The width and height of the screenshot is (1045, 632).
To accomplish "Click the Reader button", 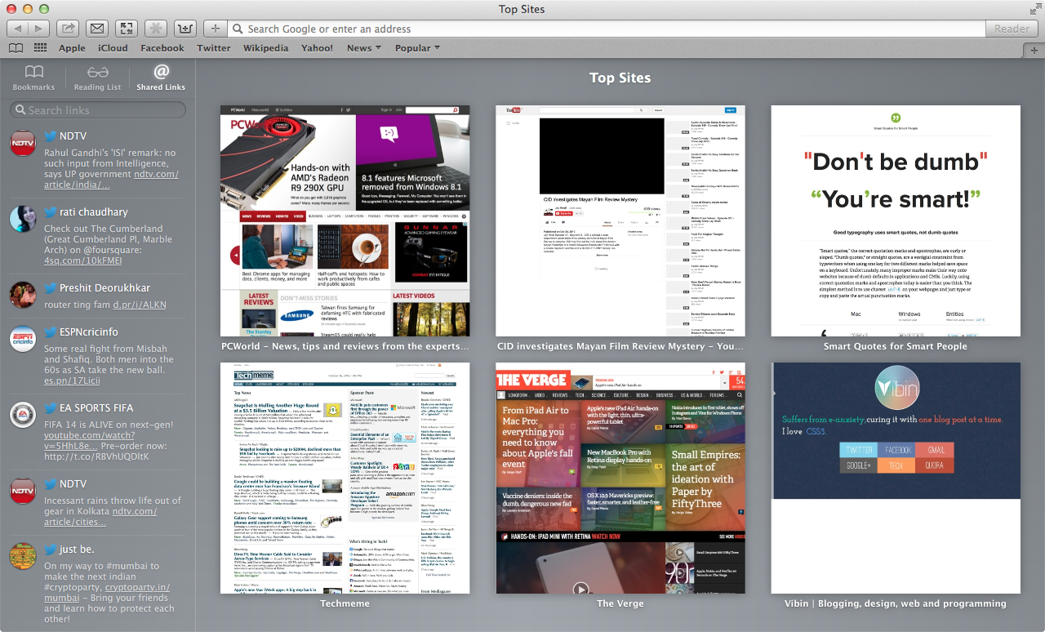I will (1012, 29).
